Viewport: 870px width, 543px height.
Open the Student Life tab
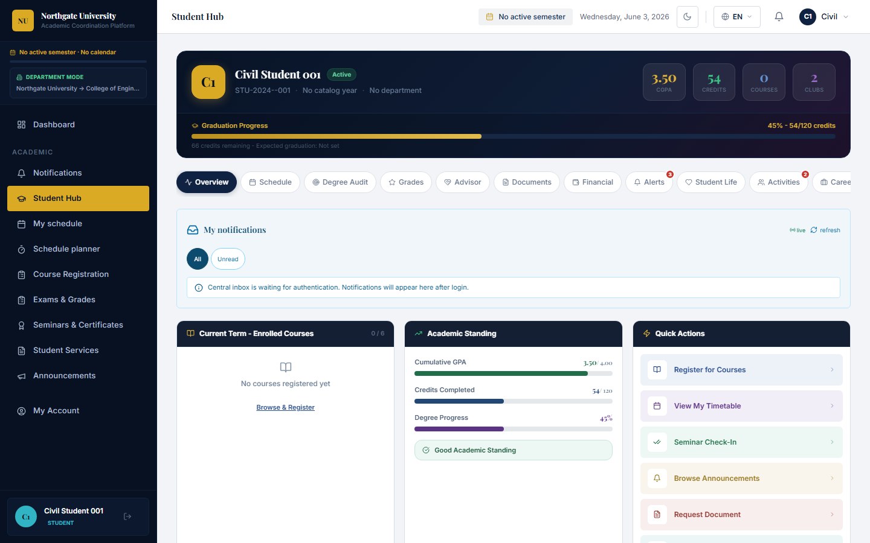(711, 182)
